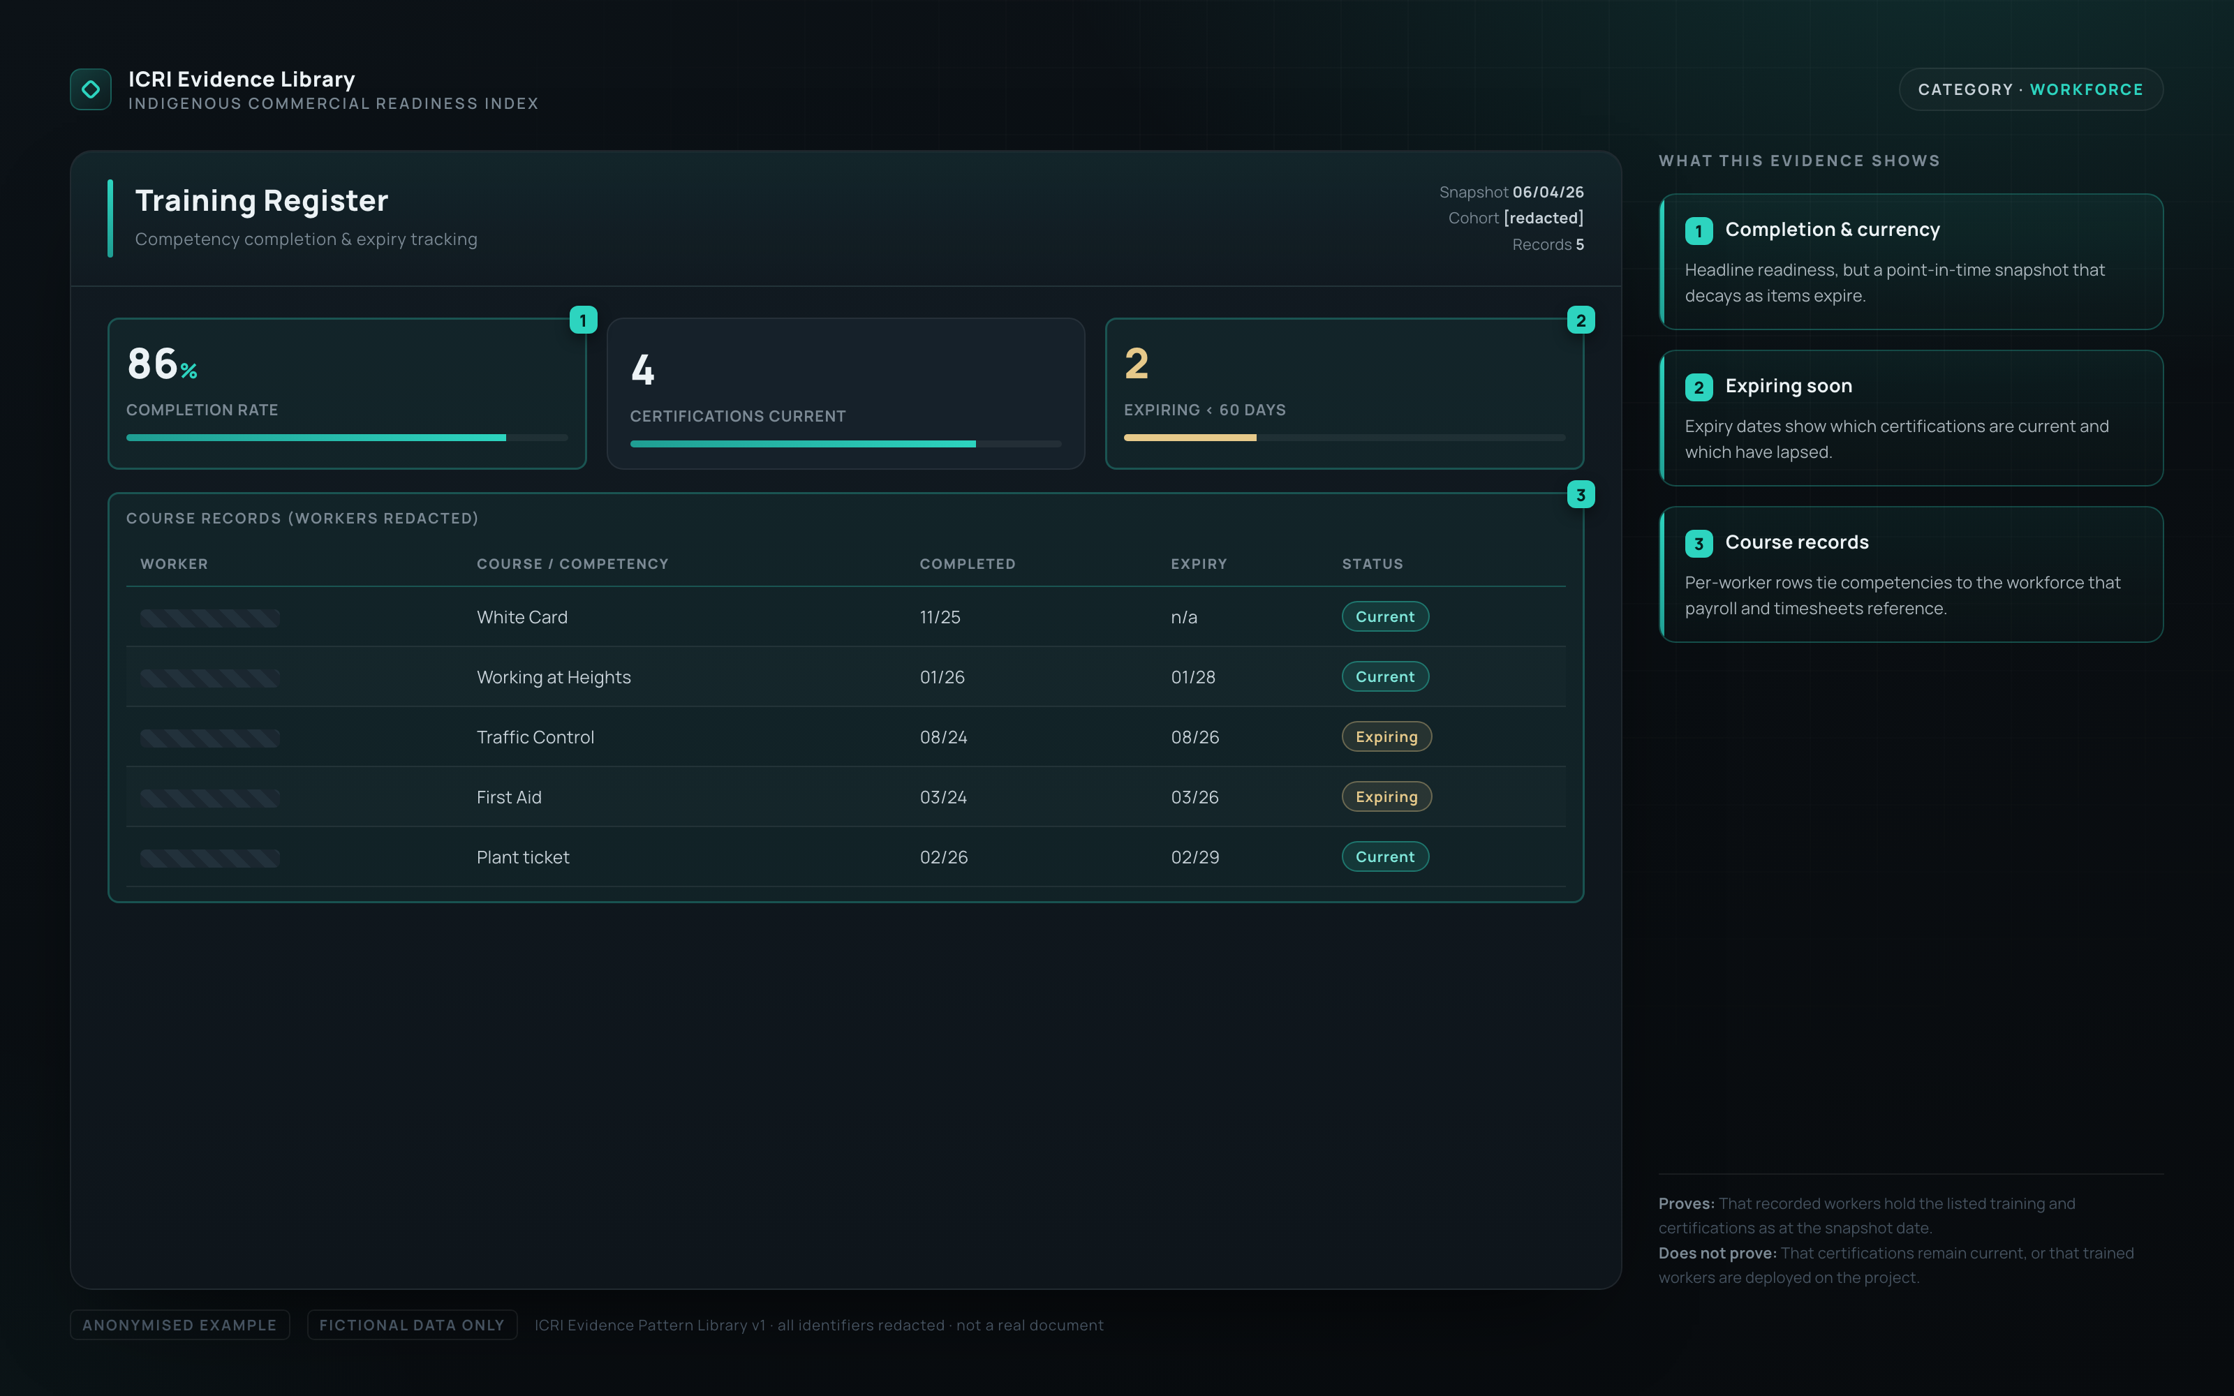Click Expiring badge for Traffic Control

point(1386,737)
